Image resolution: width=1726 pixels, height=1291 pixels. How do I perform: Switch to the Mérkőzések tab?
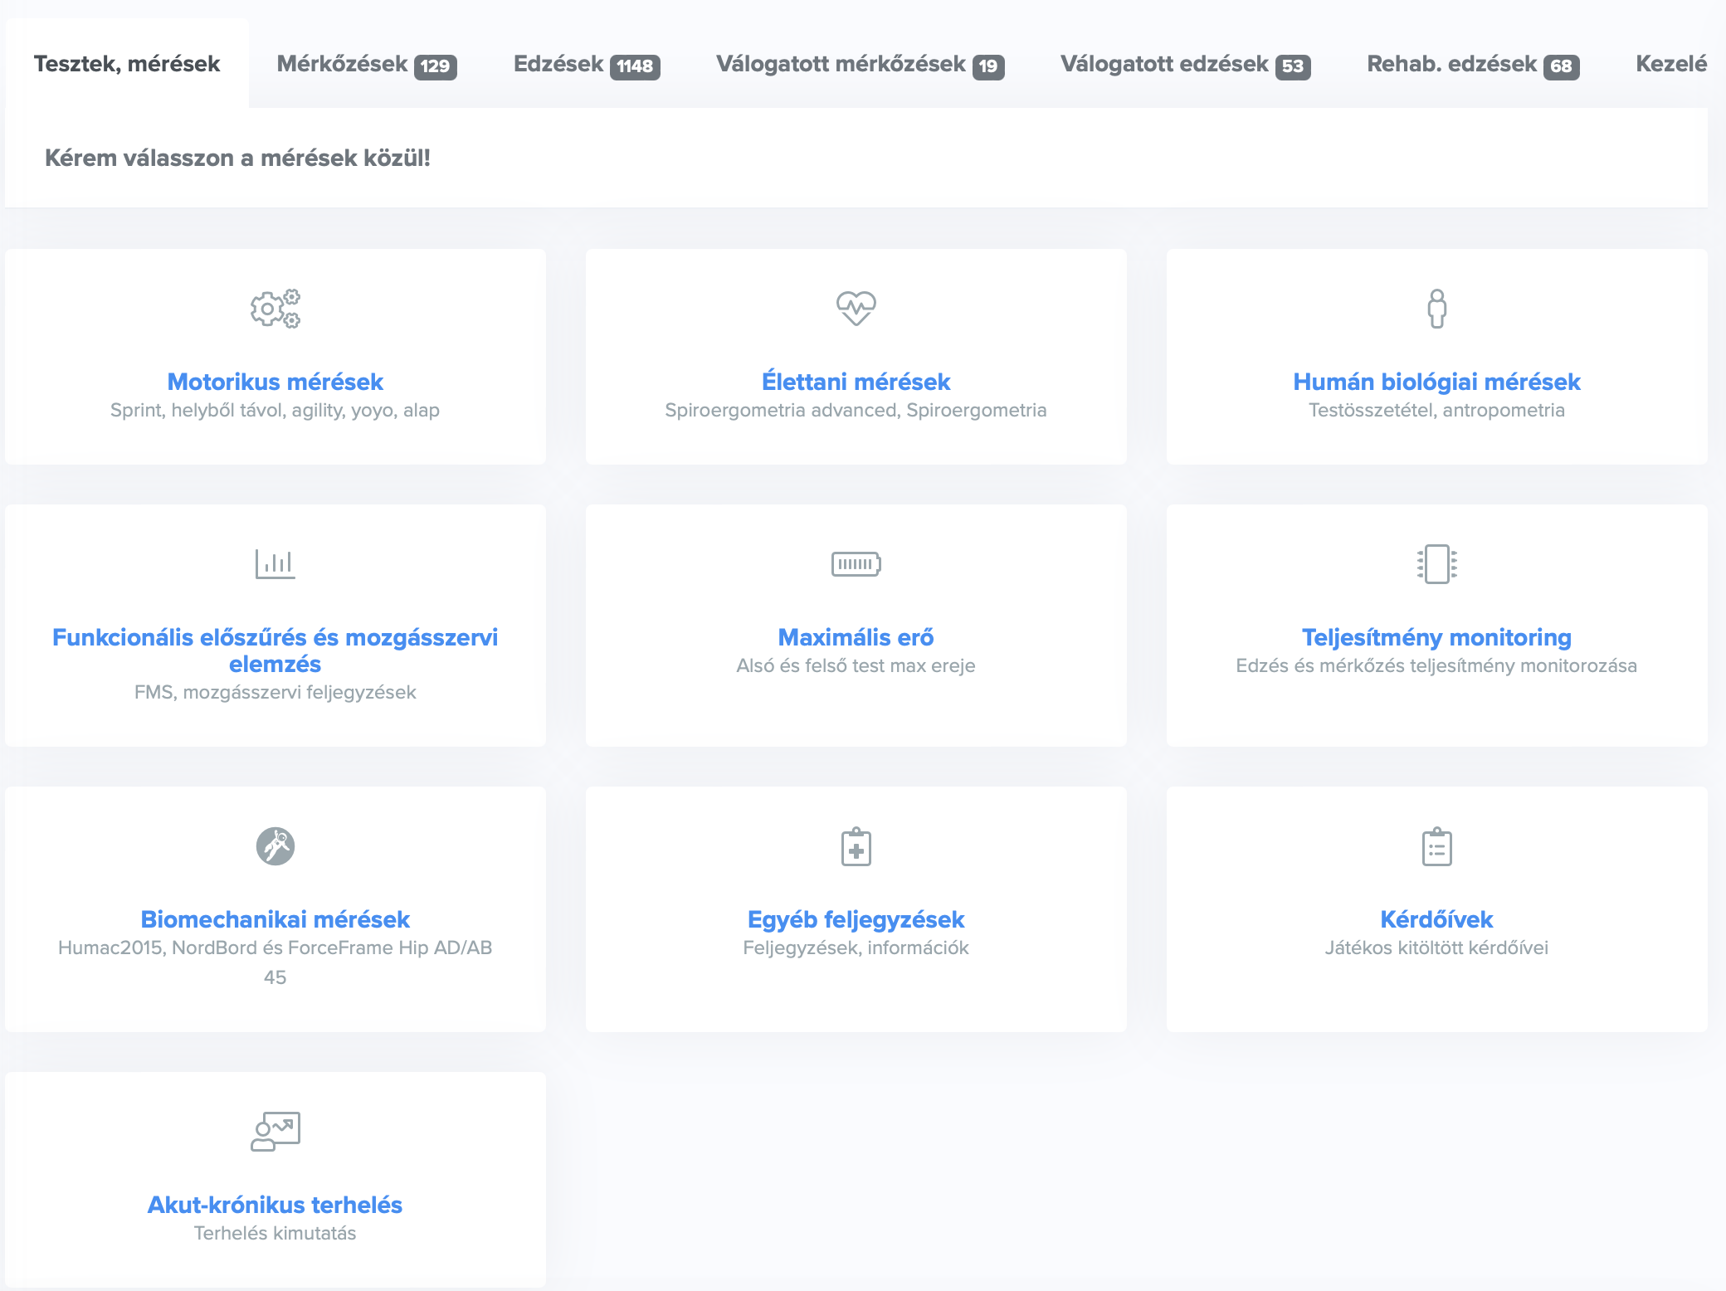pyautogui.click(x=366, y=64)
